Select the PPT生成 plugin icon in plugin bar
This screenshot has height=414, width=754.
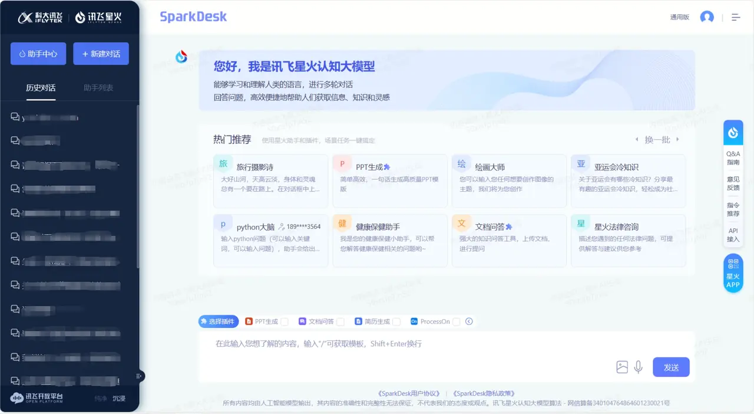(x=249, y=321)
